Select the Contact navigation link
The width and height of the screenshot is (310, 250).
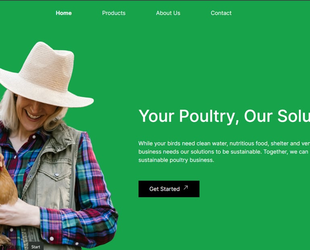point(221,13)
